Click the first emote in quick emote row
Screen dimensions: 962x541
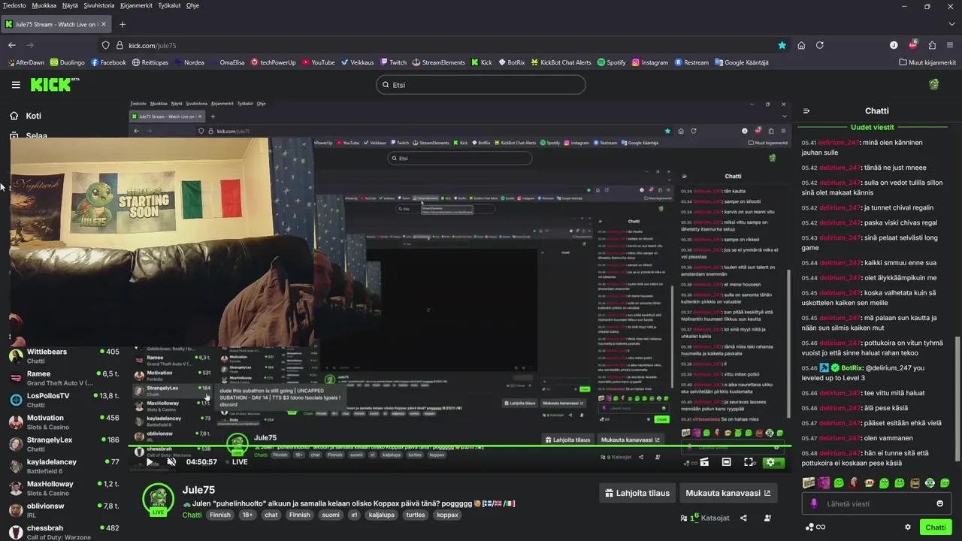[809, 482]
